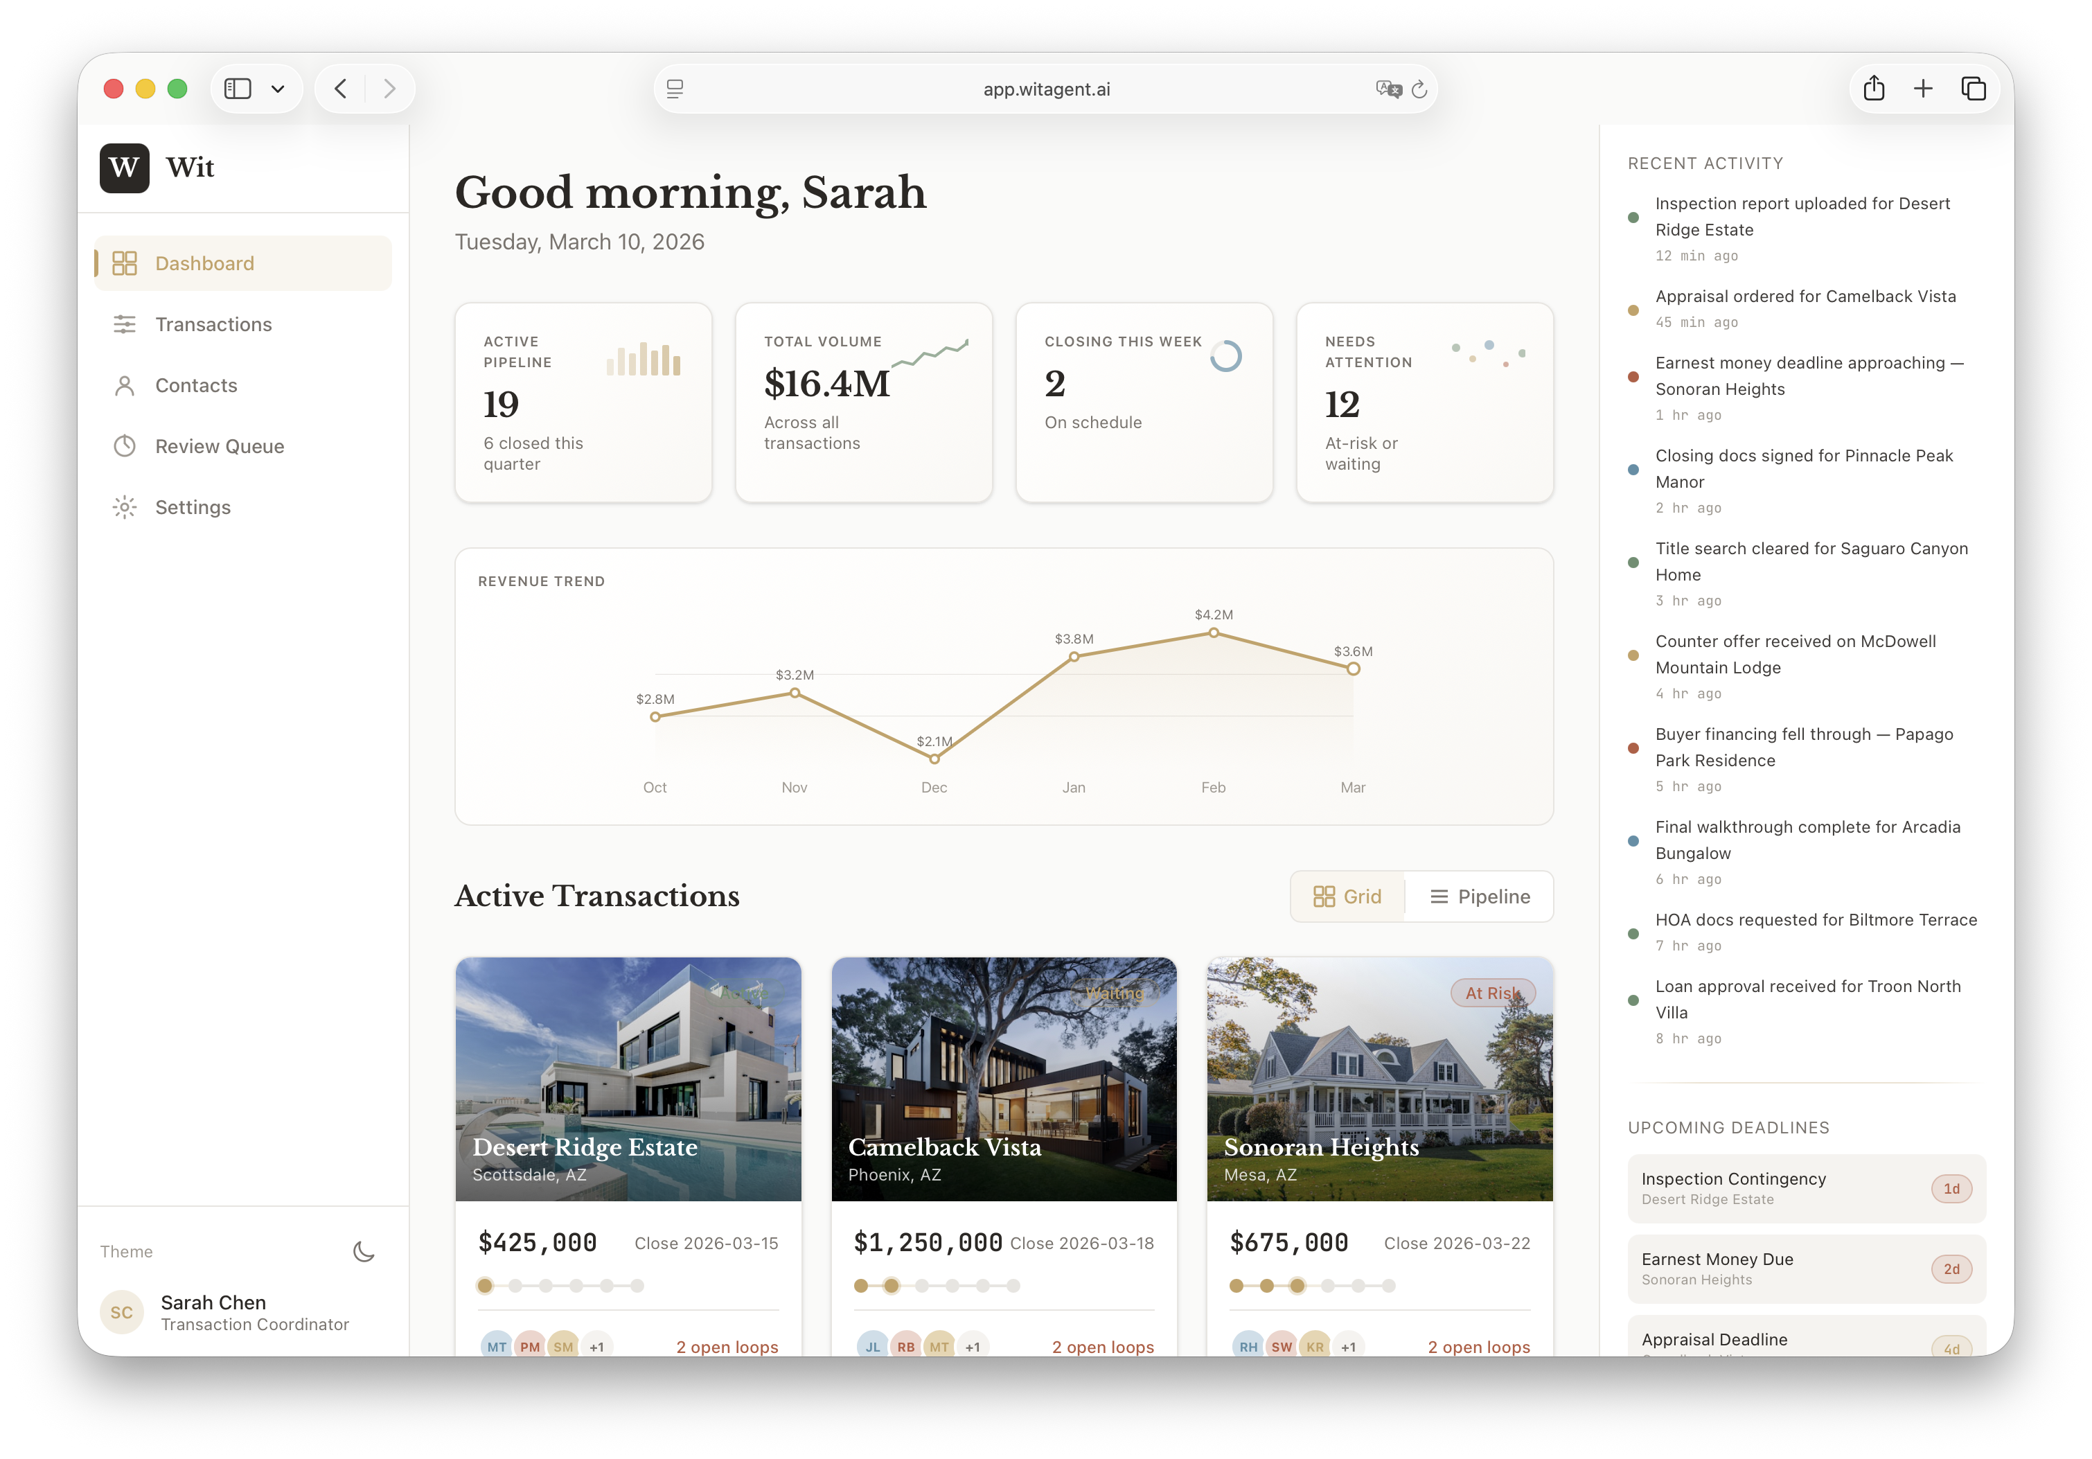Screen dimensions: 2092x1459
Task: Select the Dashboard grid icon in sidebar
Action: 126,263
